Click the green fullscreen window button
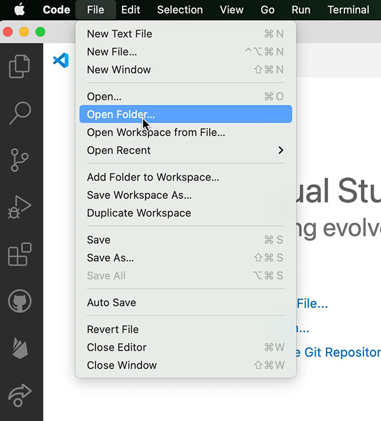This screenshot has height=421, width=381. pos(40,32)
